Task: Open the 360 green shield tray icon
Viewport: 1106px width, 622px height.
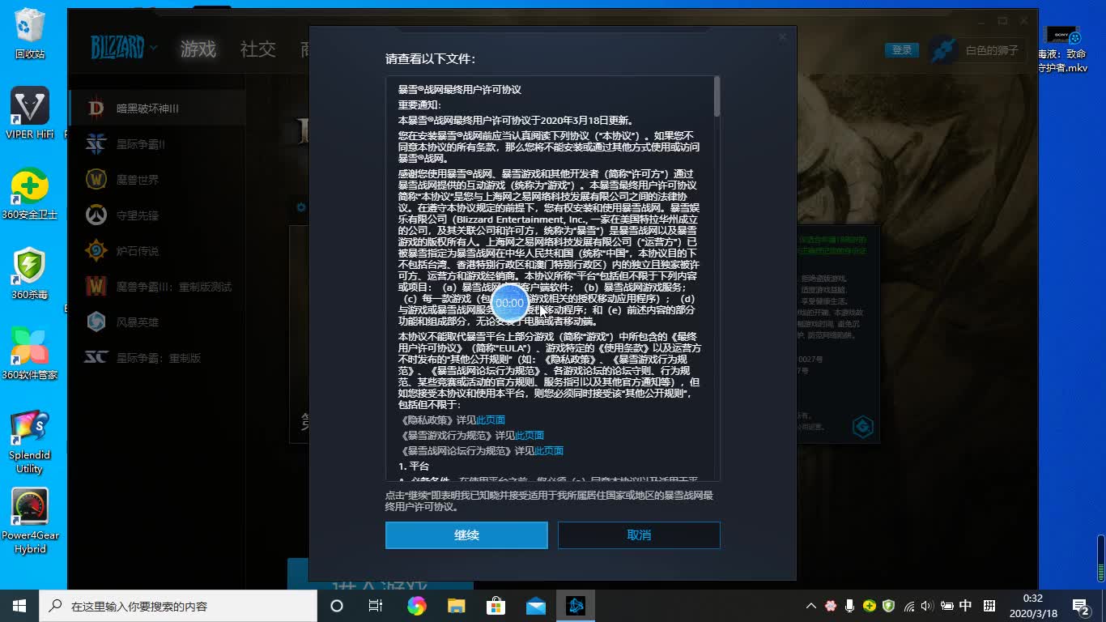Action: [x=888, y=606]
